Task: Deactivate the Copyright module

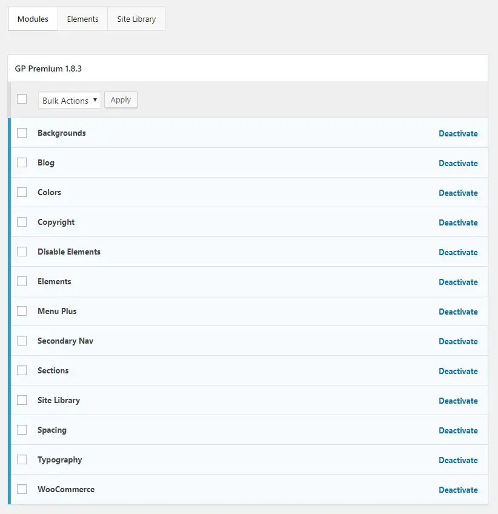Action: pyautogui.click(x=458, y=222)
